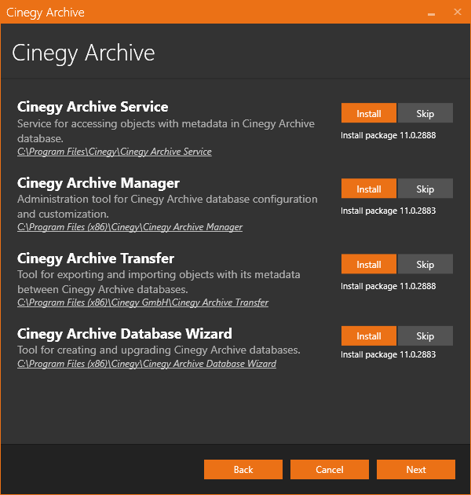Viewport: 471px width, 495px height.
Task: Go to the previous step with Back
Action: point(243,469)
